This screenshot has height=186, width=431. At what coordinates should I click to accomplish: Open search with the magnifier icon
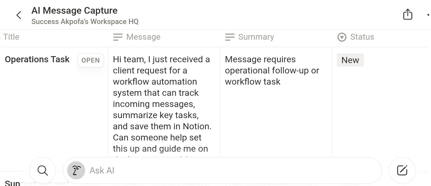point(43,170)
